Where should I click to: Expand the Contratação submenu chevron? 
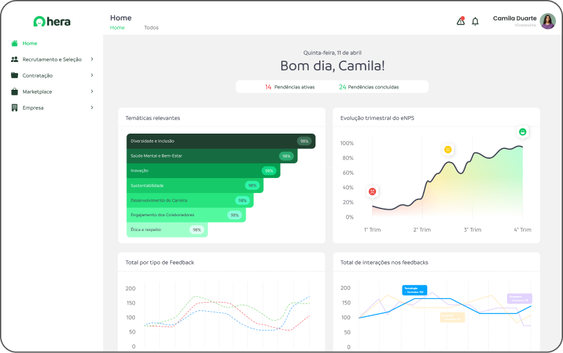tap(92, 76)
